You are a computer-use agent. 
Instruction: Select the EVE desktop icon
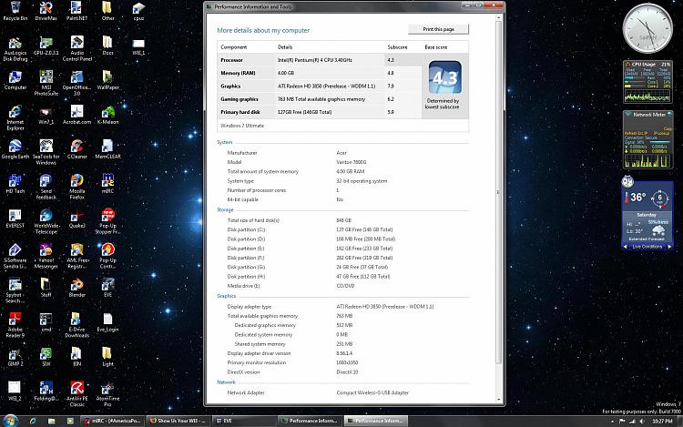coord(107,288)
